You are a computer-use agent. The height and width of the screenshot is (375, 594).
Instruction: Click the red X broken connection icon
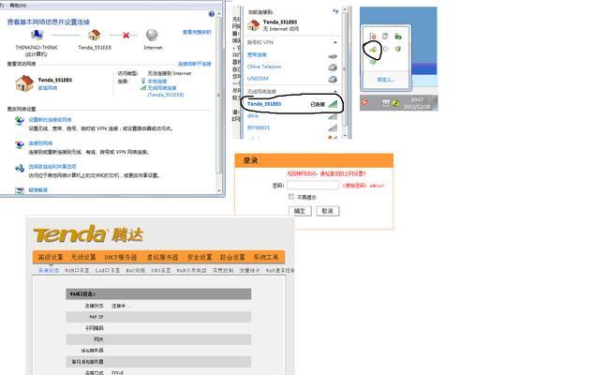click(x=126, y=36)
